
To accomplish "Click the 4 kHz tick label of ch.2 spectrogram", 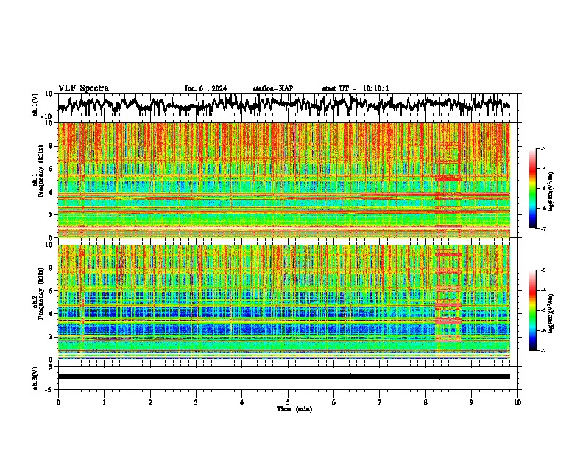I will (x=51, y=314).
